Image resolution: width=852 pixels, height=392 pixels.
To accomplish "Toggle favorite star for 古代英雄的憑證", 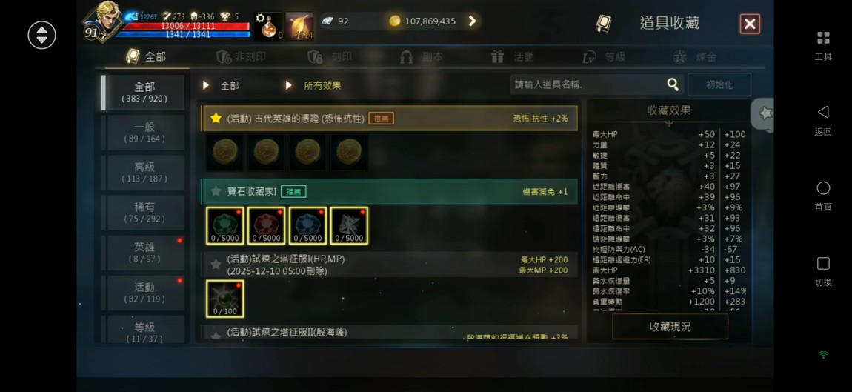I will [216, 118].
